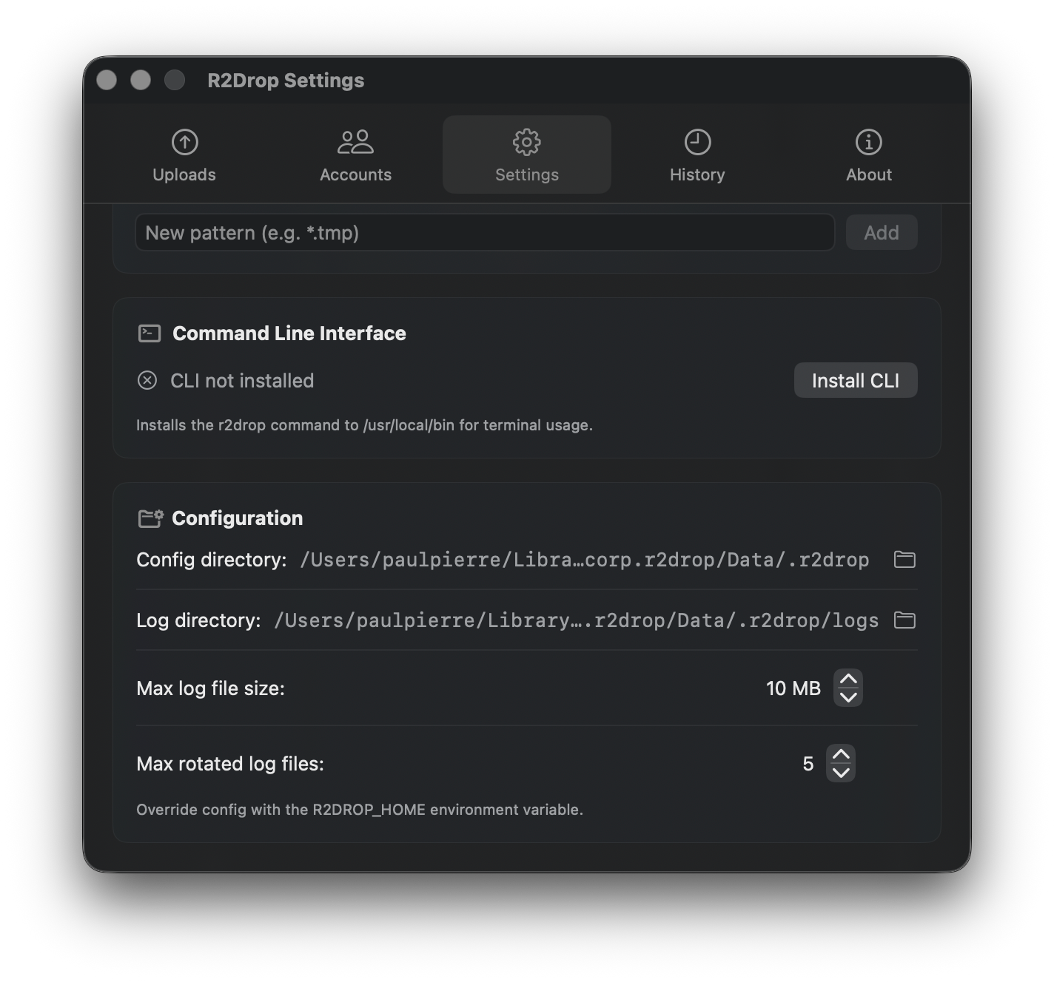Click the new pattern input field
This screenshot has width=1054, height=982.
(x=485, y=232)
